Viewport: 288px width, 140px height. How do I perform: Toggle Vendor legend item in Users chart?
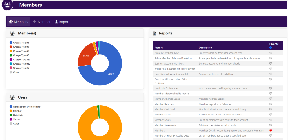[x=17, y=119]
